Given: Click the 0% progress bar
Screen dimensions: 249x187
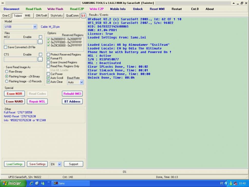Looking at the screenshot, I should point(124,172).
